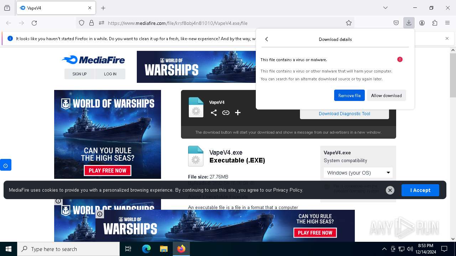The height and width of the screenshot is (256, 456).
Task: Open File Explorer from taskbar
Action: (164, 249)
